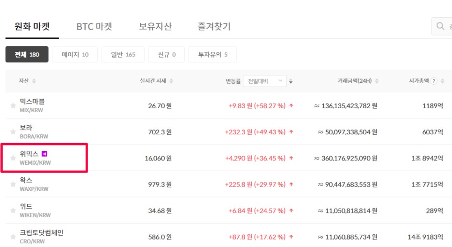
Task: Click the 14조 9183억 market cap
Action: tap(425, 237)
